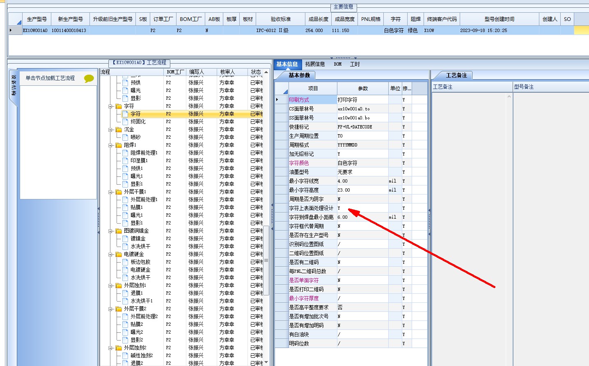Screen dimensions: 589x366
Task: Click the folder icon beside 阻焊1
Action: [119, 145]
